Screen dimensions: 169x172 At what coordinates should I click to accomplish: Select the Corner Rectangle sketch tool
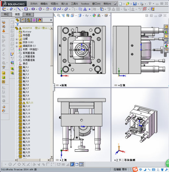(x=26, y=9)
